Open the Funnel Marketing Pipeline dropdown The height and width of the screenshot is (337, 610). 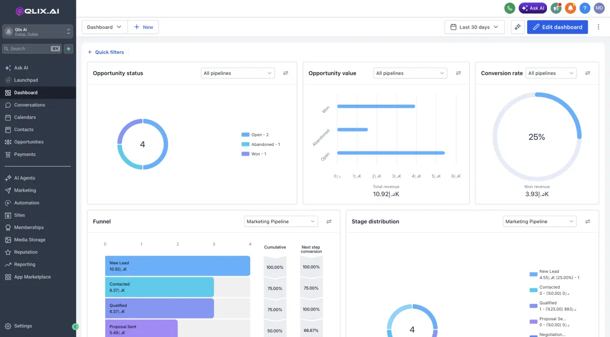coord(281,222)
